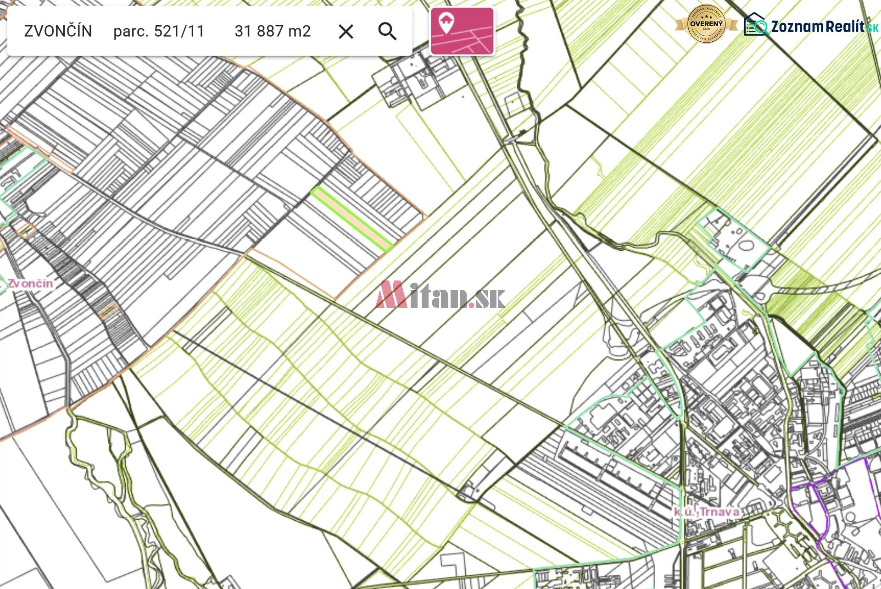This screenshot has height=589, width=881.
Task: Select the parc. 521/11 parcel number
Action: [x=159, y=31]
